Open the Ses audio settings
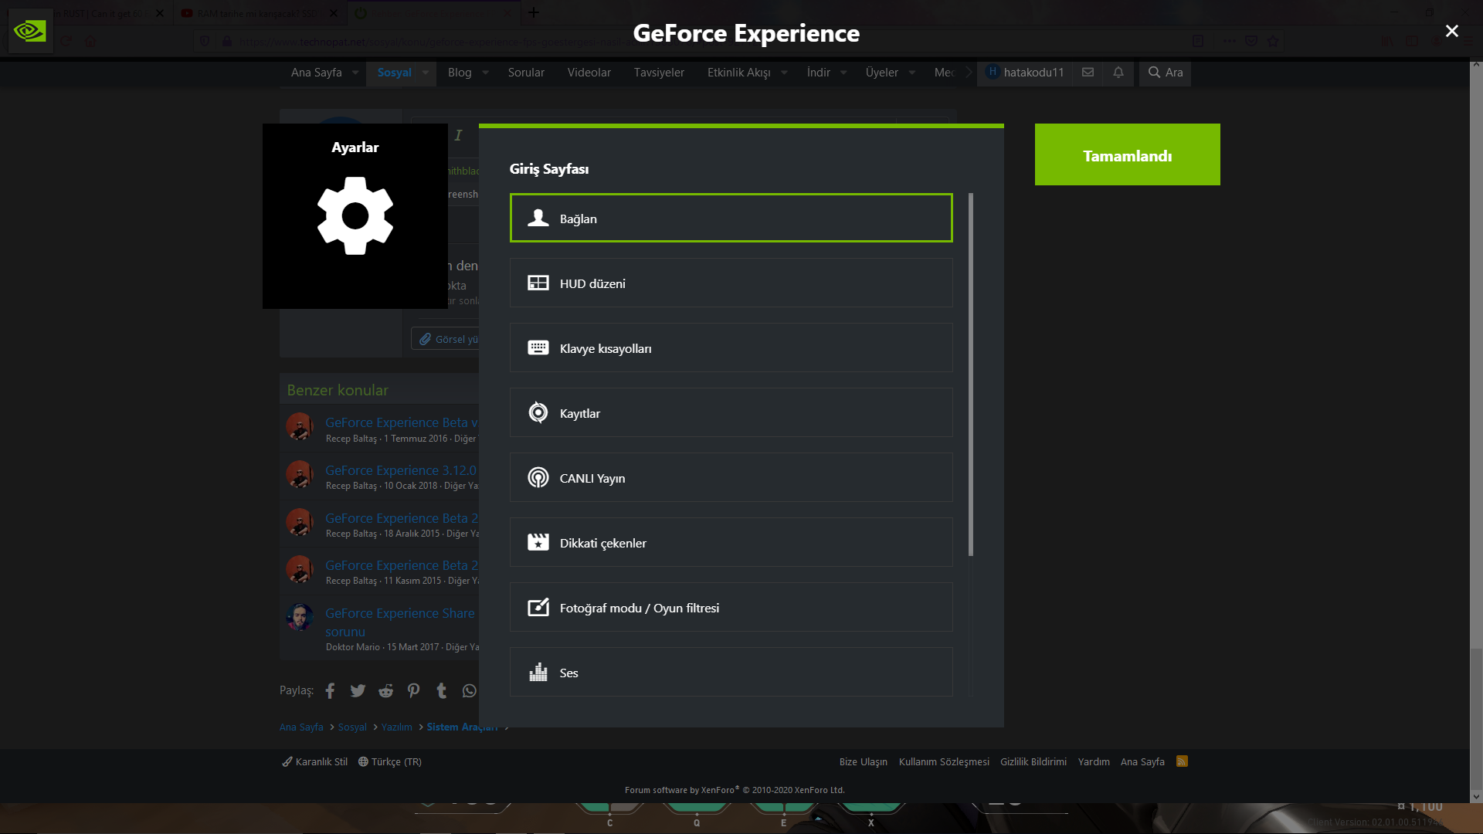1483x834 pixels. coord(731,672)
